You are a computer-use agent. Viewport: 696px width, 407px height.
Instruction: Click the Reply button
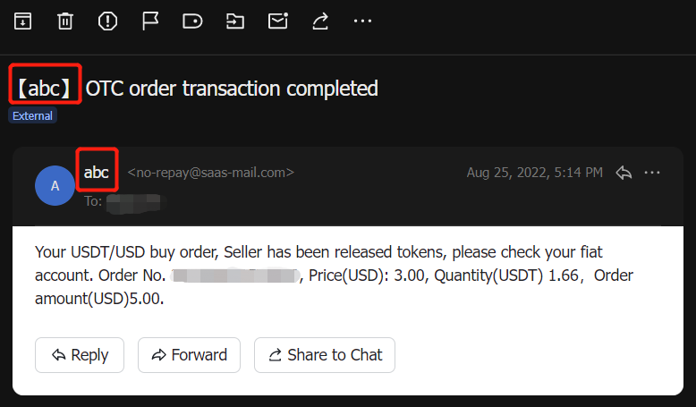coord(80,355)
